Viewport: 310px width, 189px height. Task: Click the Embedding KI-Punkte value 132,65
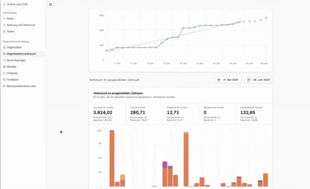[x=248, y=112]
